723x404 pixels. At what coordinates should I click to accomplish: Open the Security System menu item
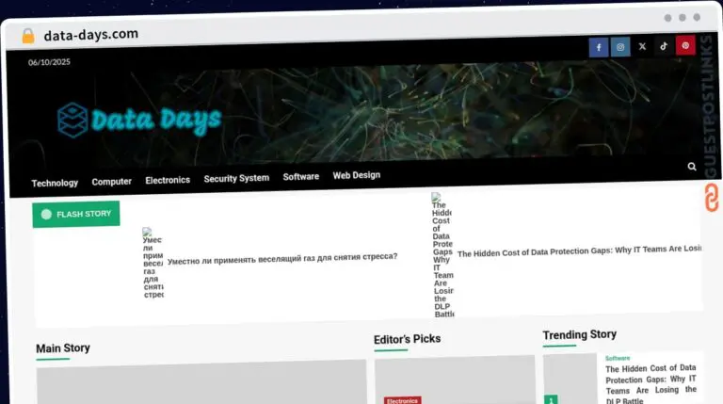click(236, 179)
